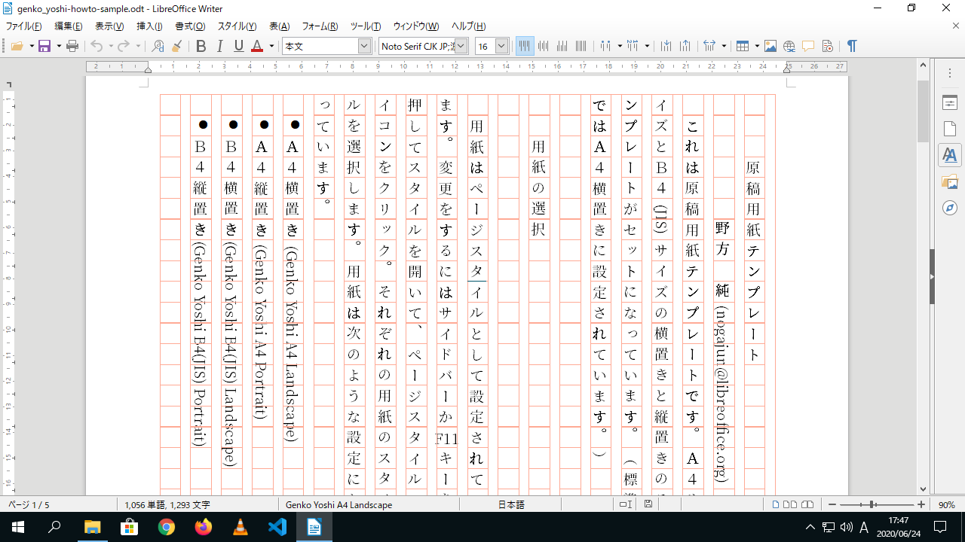
Task: Activate the Clone Formatting paintbrush
Action: click(x=176, y=46)
